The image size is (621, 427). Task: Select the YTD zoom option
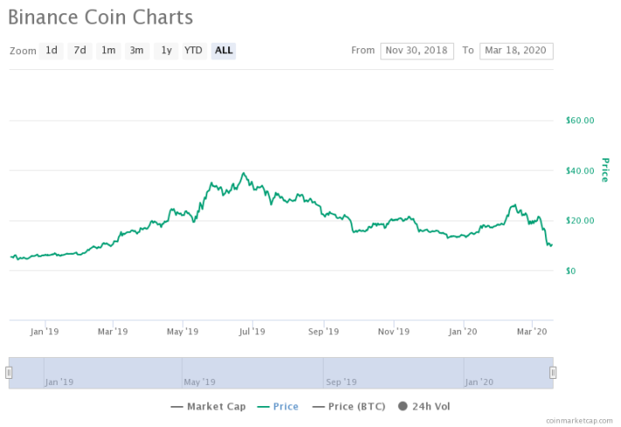pyautogui.click(x=194, y=51)
